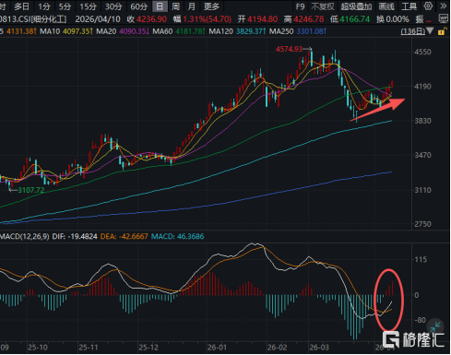Click the 25-10 date axis label

[38, 348]
